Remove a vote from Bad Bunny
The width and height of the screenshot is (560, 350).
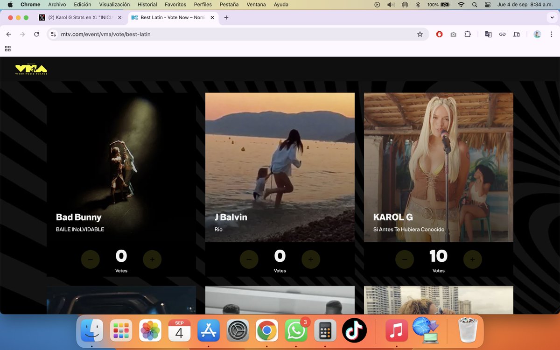91,259
